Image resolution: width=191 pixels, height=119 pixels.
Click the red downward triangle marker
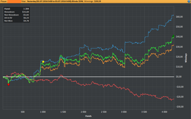coord(8,85)
